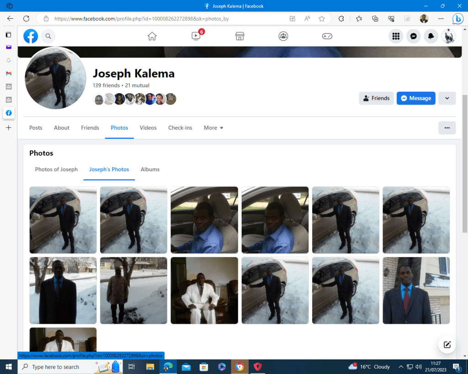Image resolution: width=468 pixels, height=374 pixels.
Task: Open the white suit photo thumbnail
Action: click(204, 290)
